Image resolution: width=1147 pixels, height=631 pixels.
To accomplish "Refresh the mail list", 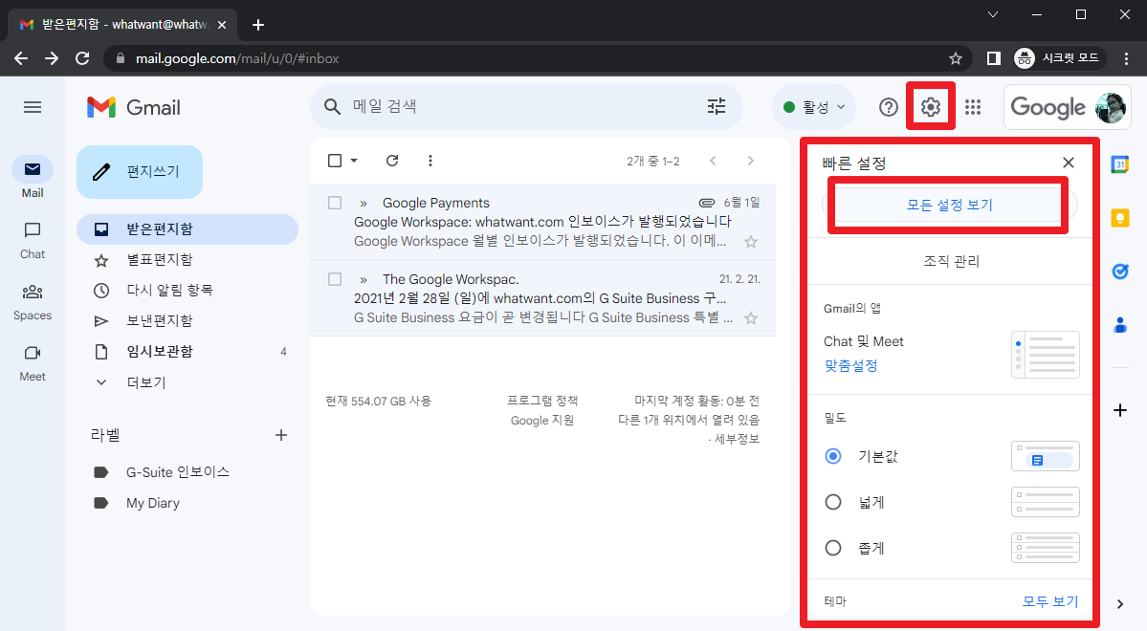I will 392,160.
